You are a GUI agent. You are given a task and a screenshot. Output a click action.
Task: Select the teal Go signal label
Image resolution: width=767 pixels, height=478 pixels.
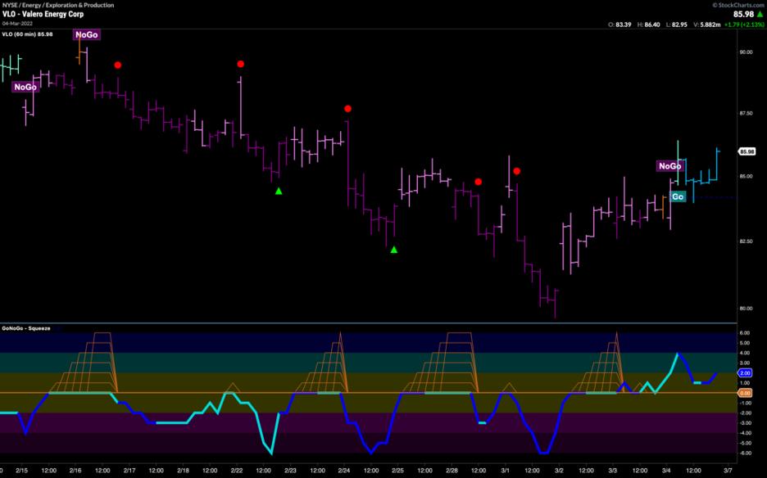pos(678,196)
